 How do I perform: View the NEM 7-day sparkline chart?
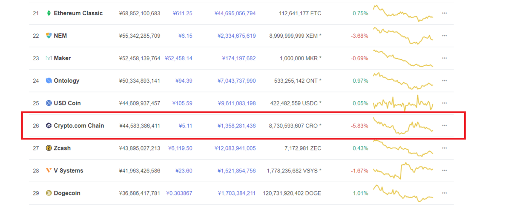click(x=403, y=36)
